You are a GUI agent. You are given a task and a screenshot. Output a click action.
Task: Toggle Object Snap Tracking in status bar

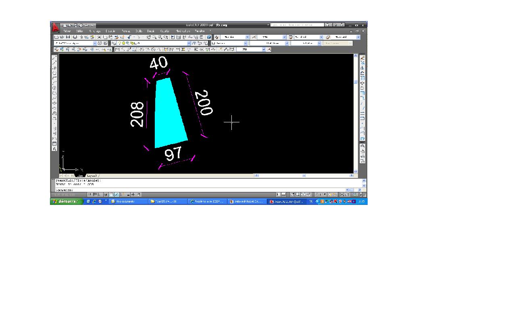117,195
